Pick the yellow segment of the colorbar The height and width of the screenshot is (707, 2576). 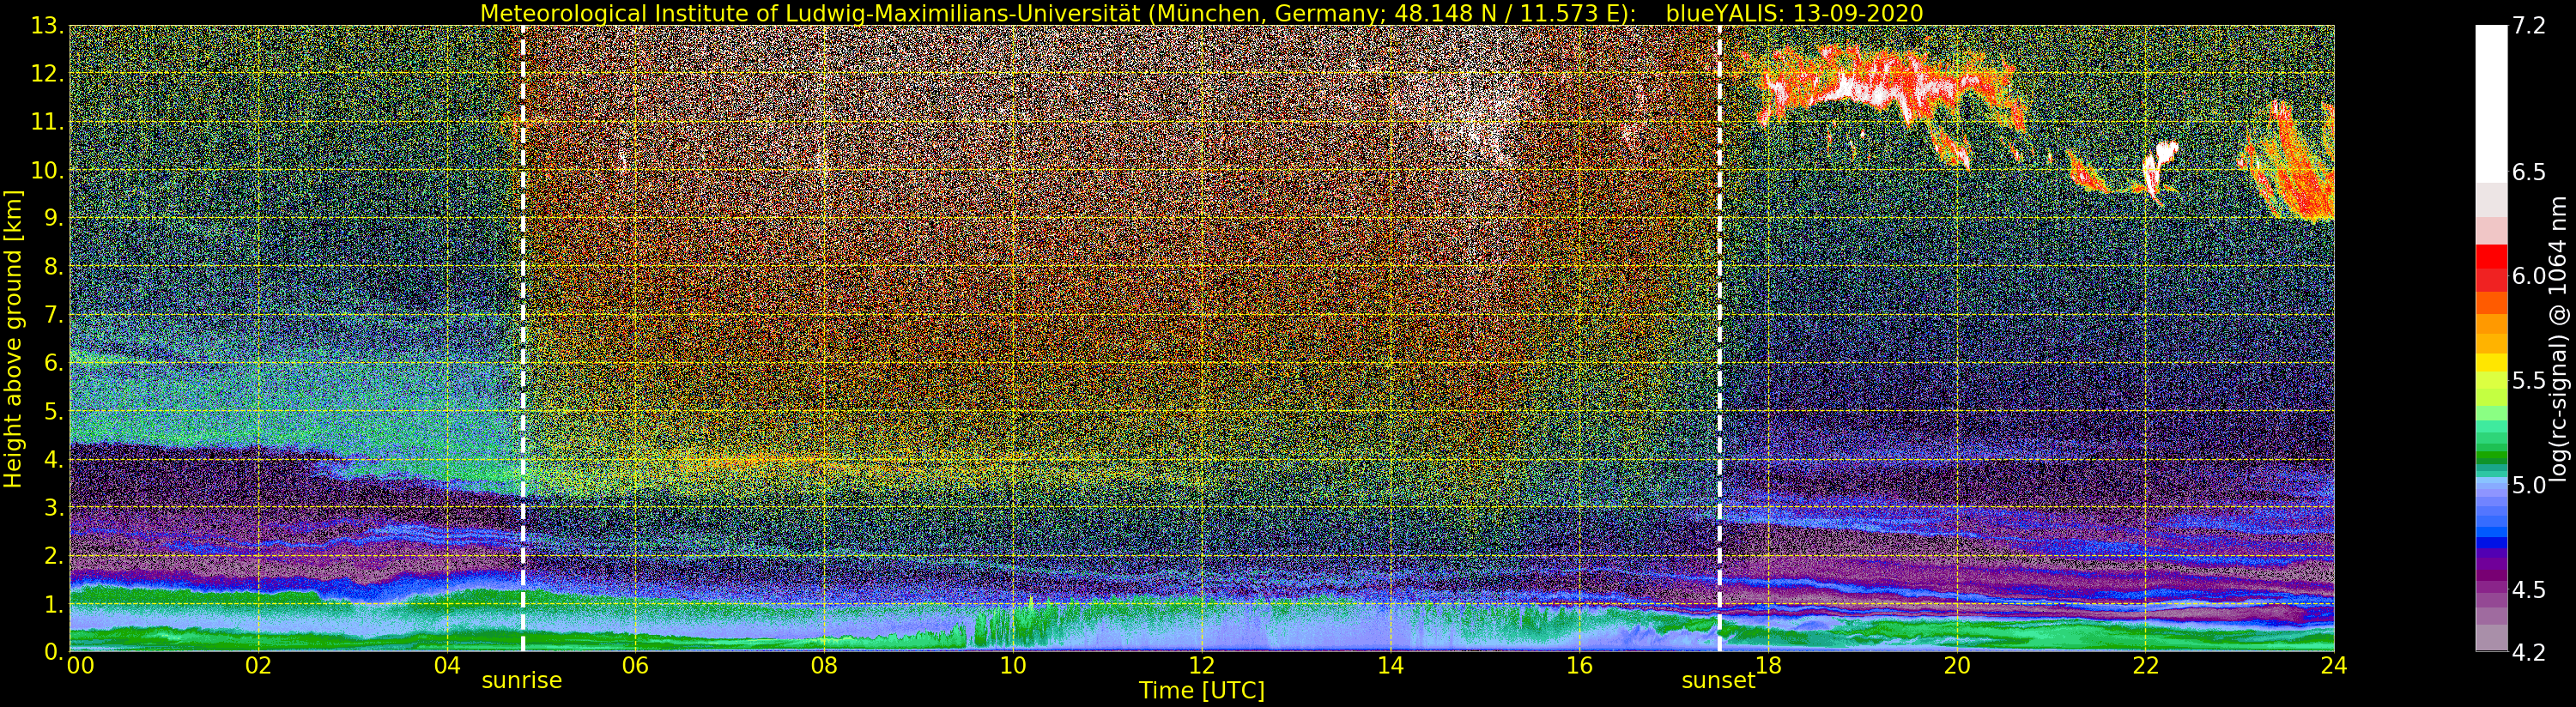[x=2491, y=363]
